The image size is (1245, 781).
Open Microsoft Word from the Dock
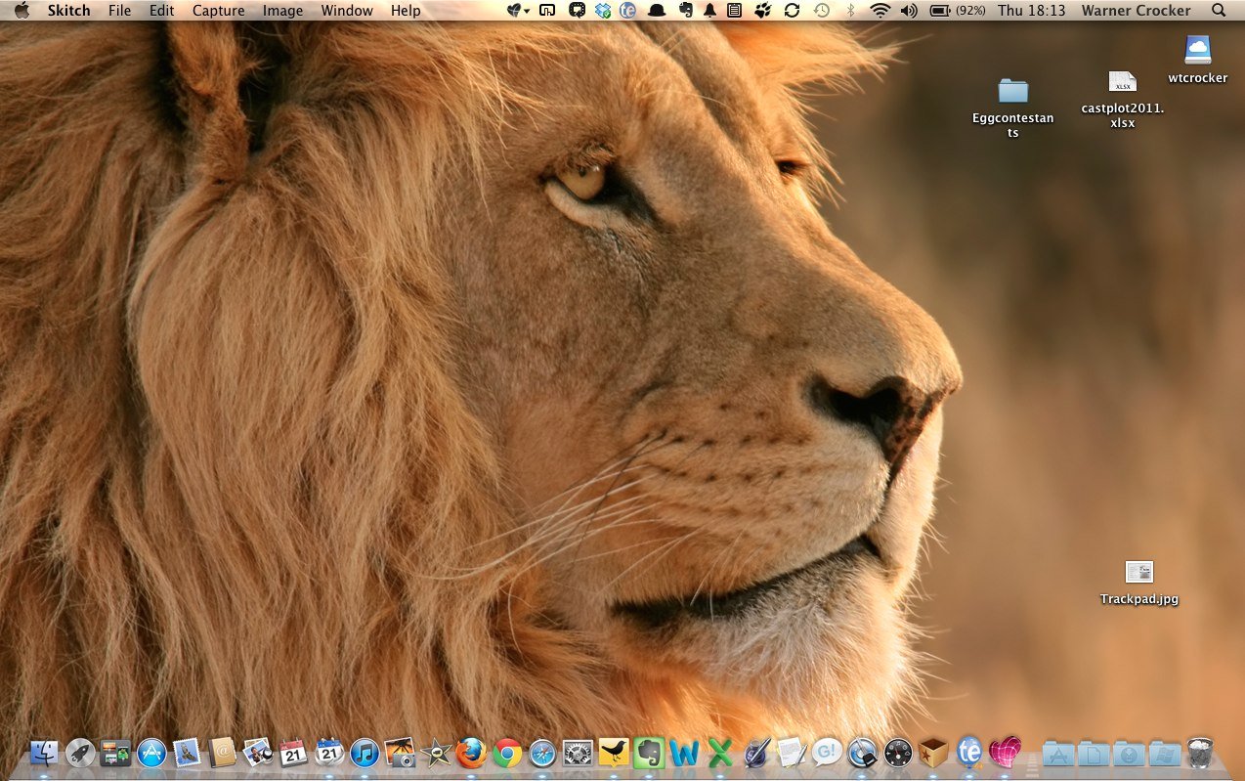(685, 753)
